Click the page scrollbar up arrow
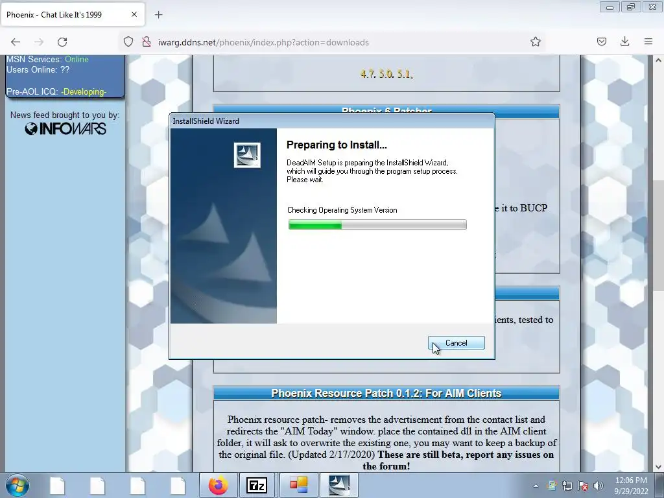The width and height of the screenshot is (664, 498). pyautogui.click(x=658, y=60)
